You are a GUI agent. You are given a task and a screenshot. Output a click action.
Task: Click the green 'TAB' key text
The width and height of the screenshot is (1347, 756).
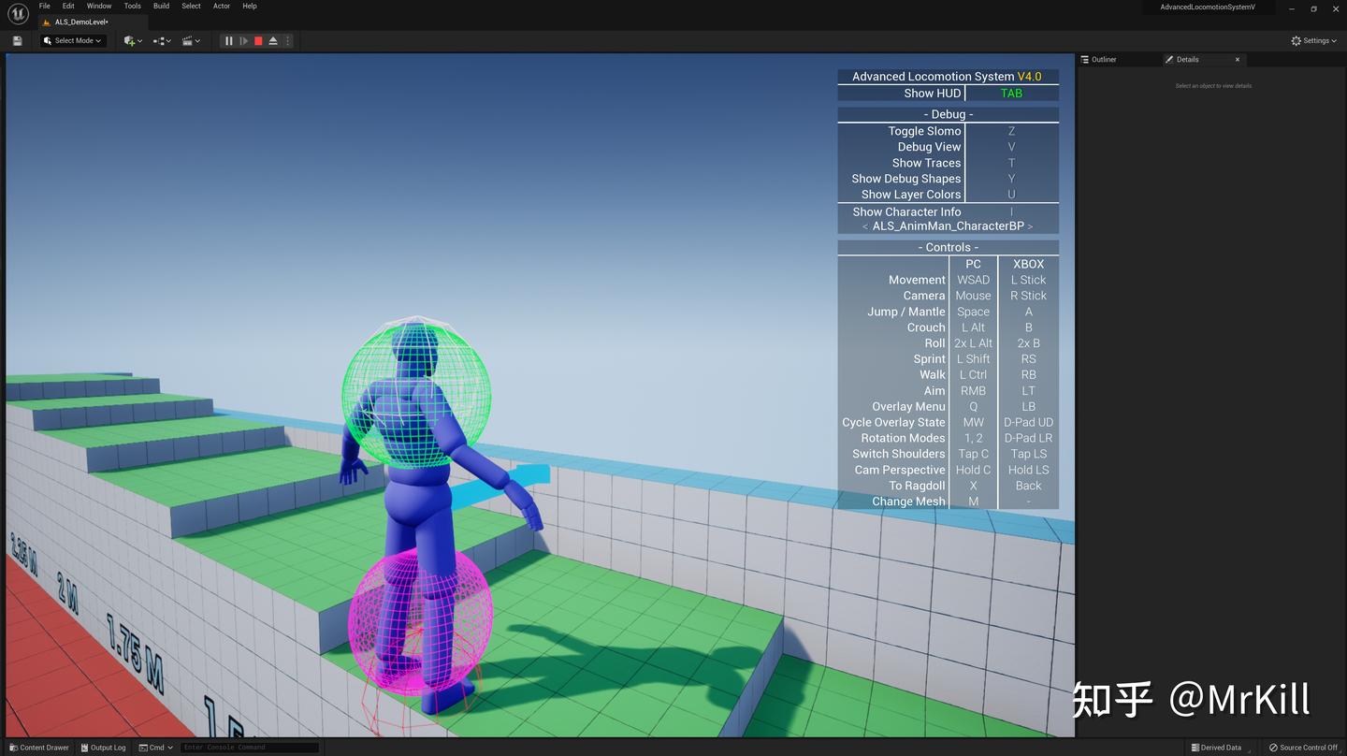1011,94
